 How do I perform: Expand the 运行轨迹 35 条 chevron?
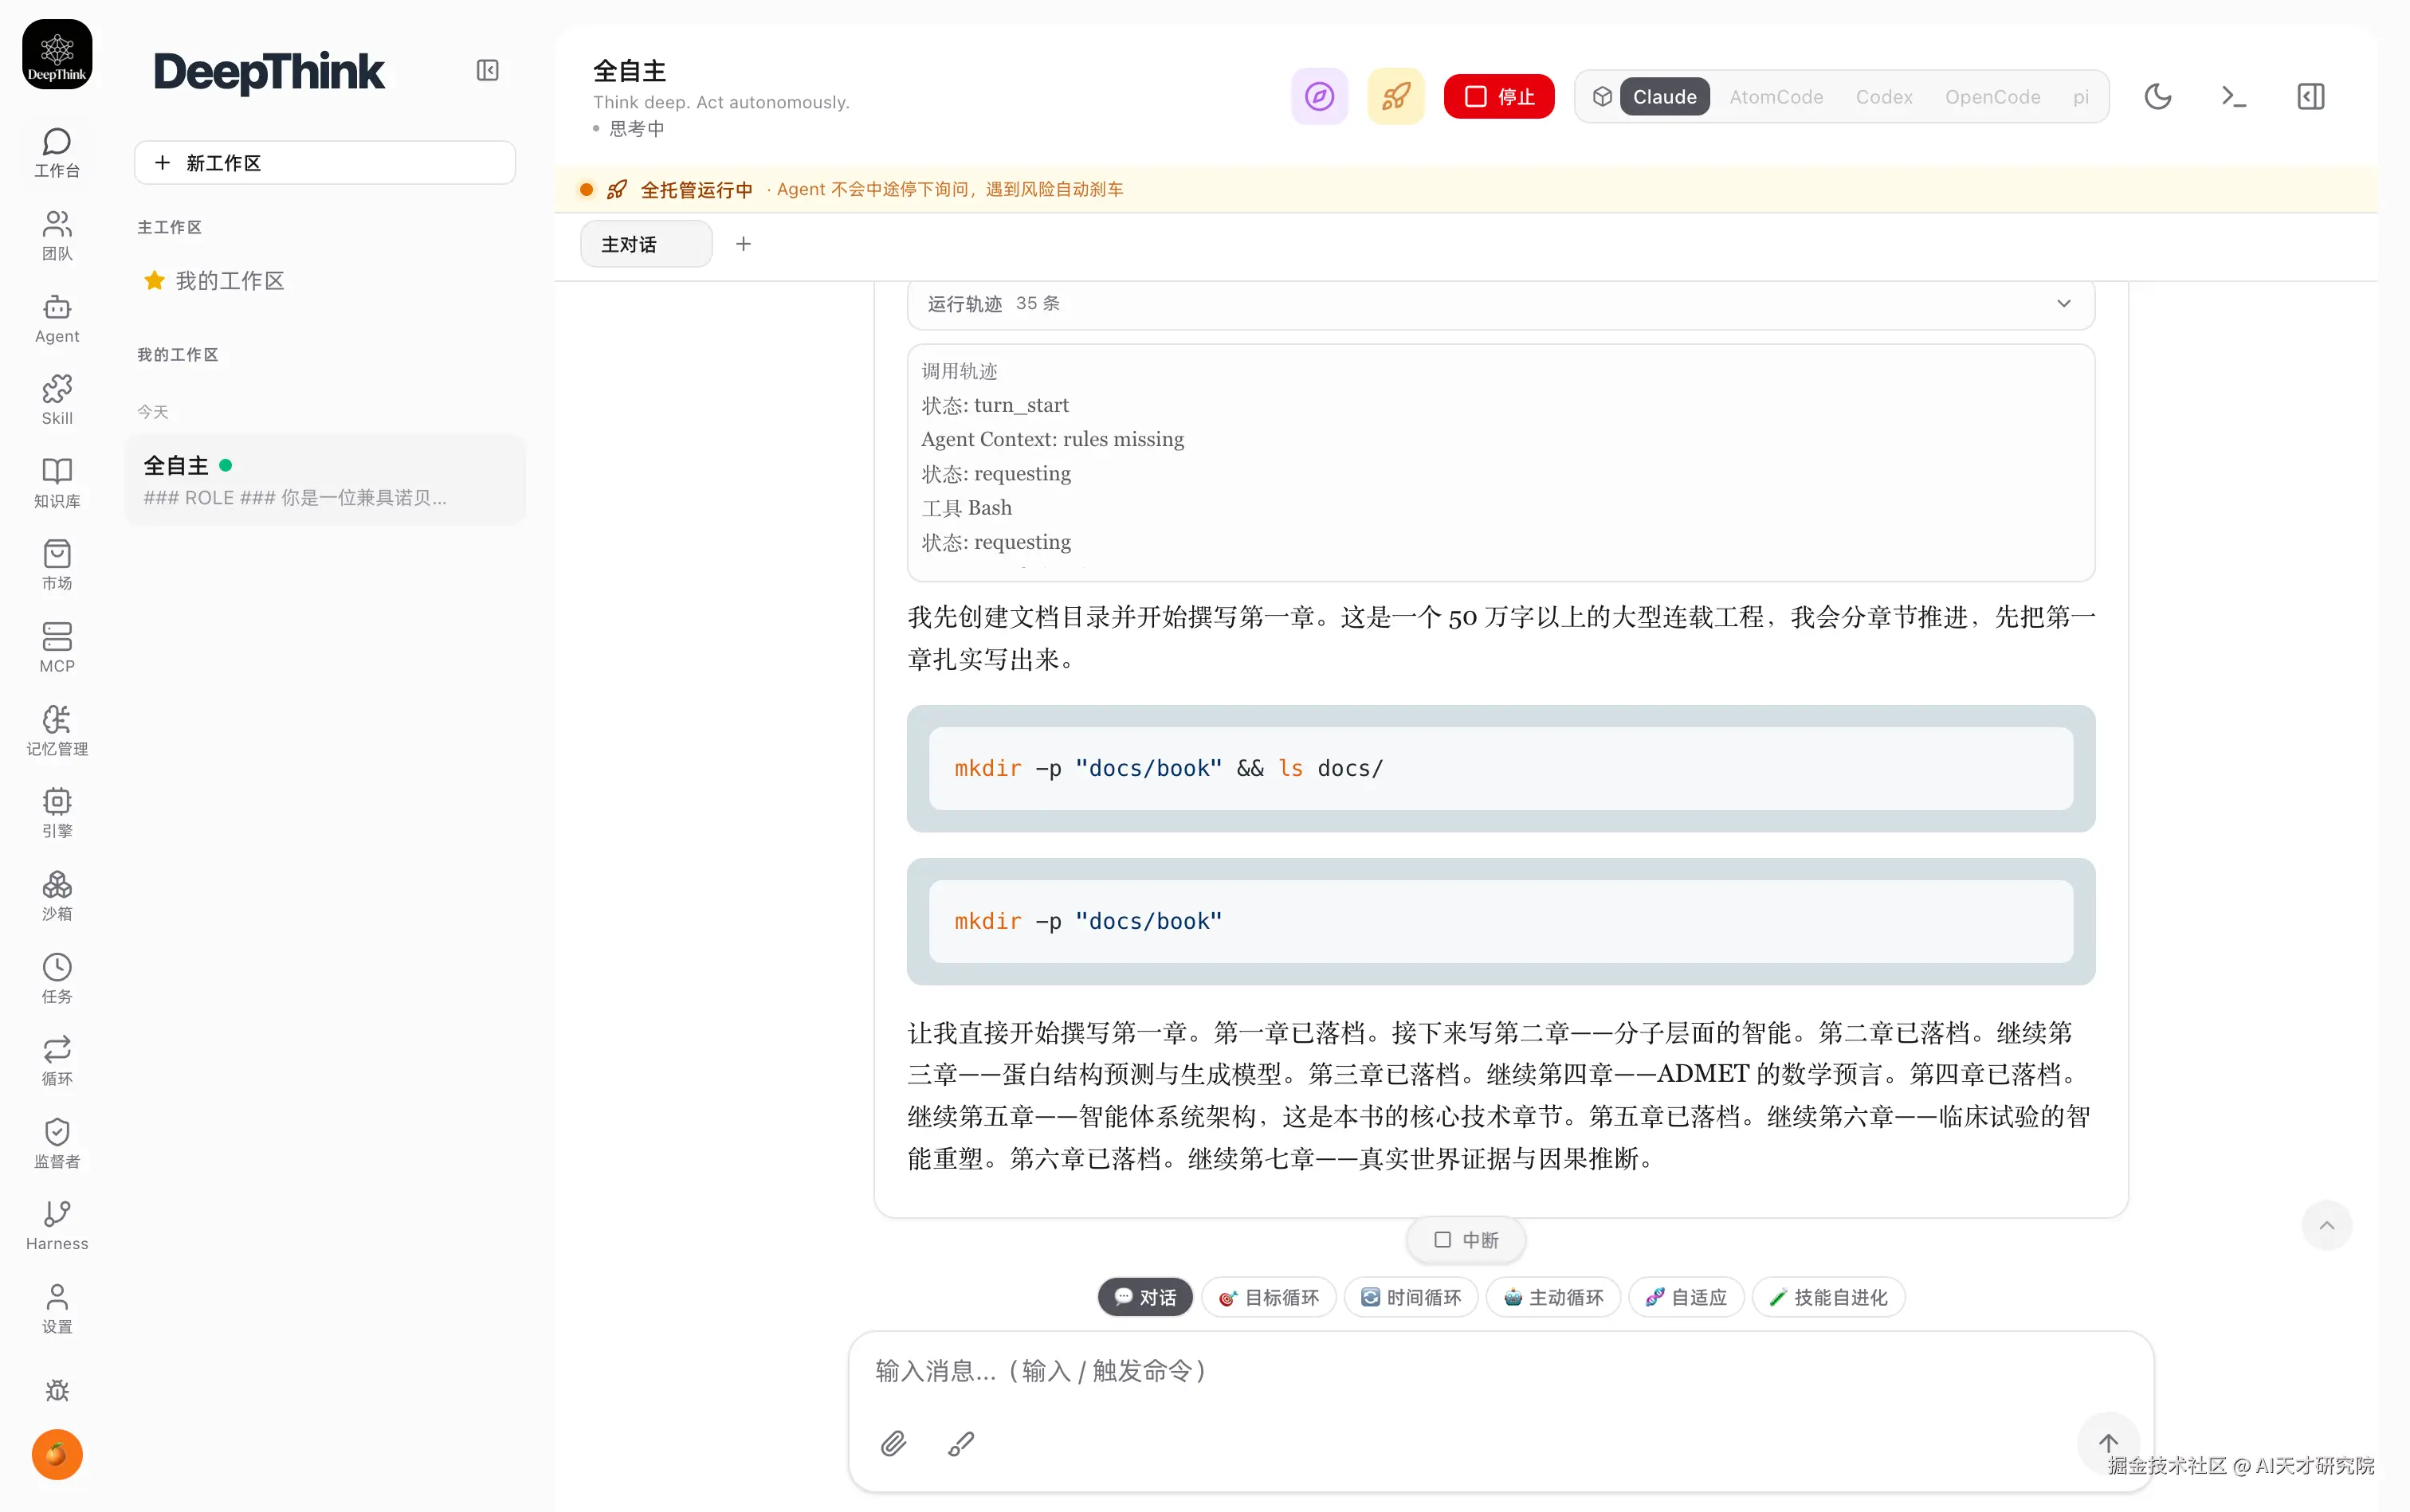2063,303
